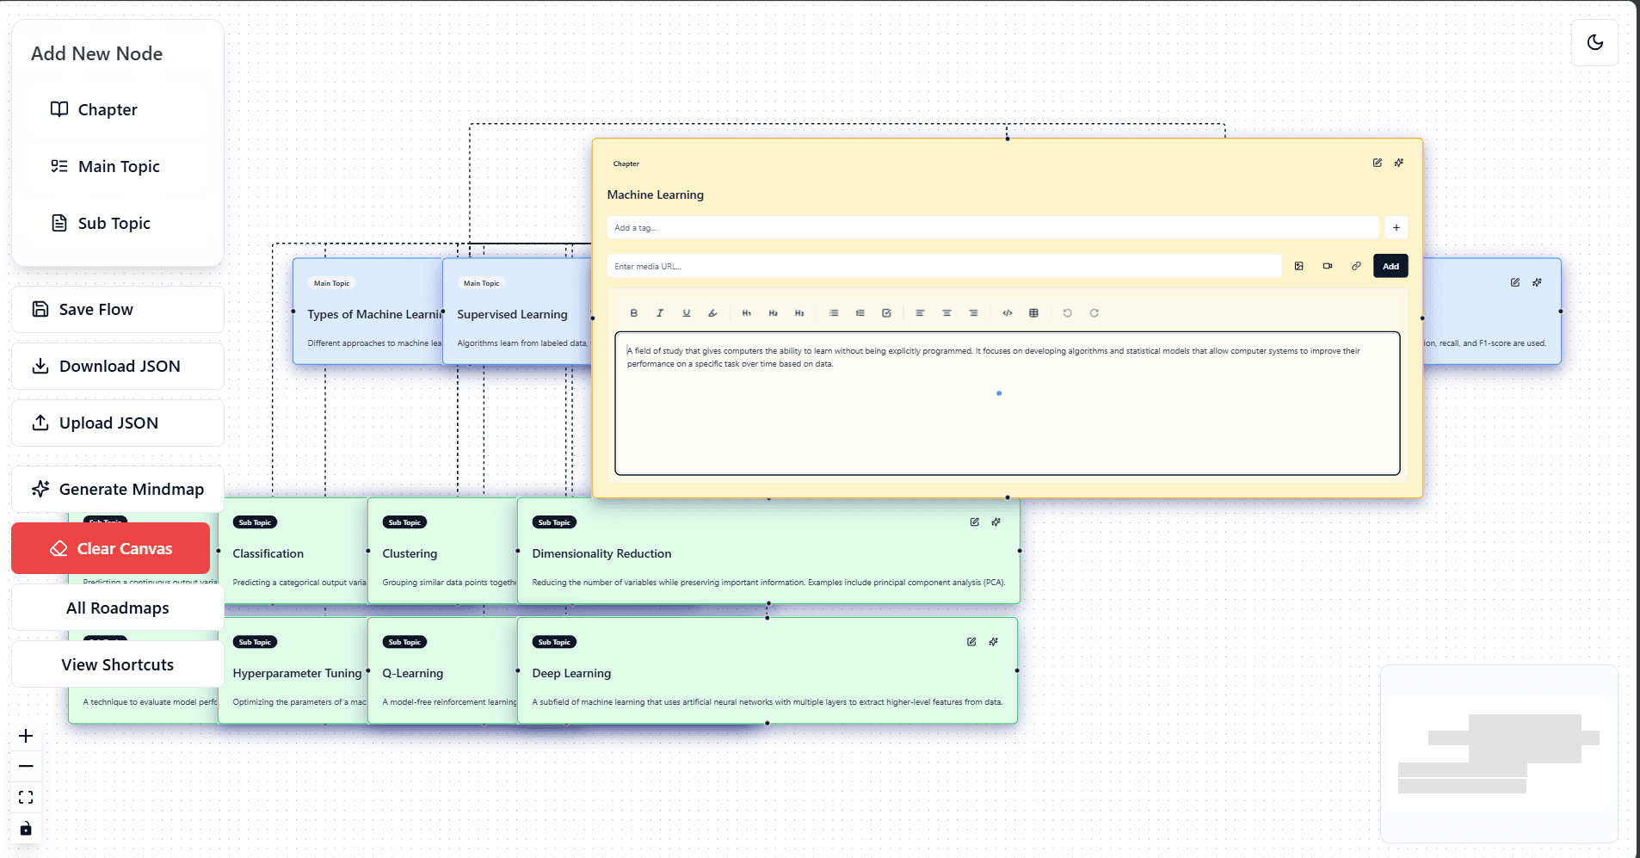The height and width of the screenshot is (858, 1640).
Task: Click the minimap in the bottom right corner
Action: [x=1499, y=754]
